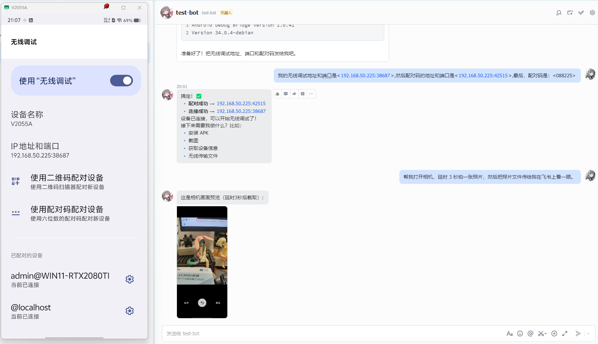This screenshot has width=598, height=344.
Task: Open chat settings gear in header
Action: [592, 13]
